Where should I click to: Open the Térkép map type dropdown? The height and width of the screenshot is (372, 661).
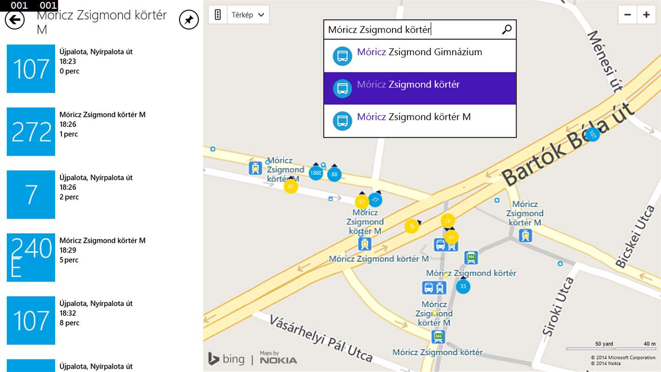pyautogui.click(x=248, y=15)
